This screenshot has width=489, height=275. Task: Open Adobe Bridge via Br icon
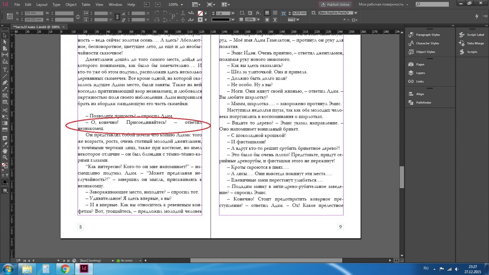pyautogui.click(x=147, y=5)
